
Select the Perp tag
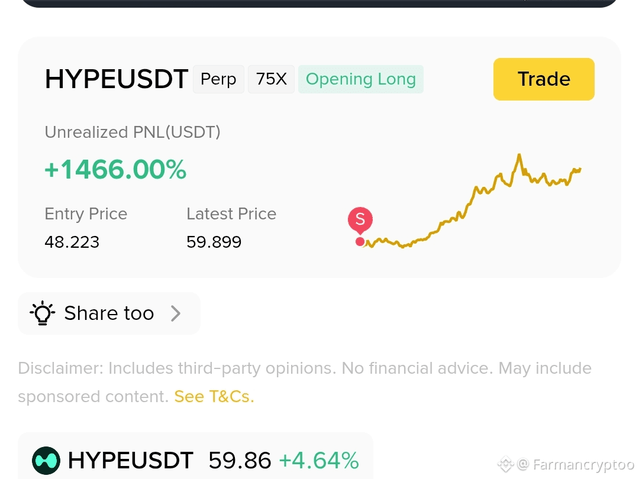coord(218,79)
